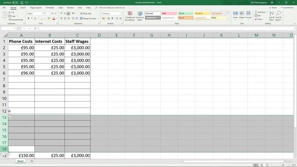Click Decrease Font Size icon
The image size is (297, 167).
(56, 13)
